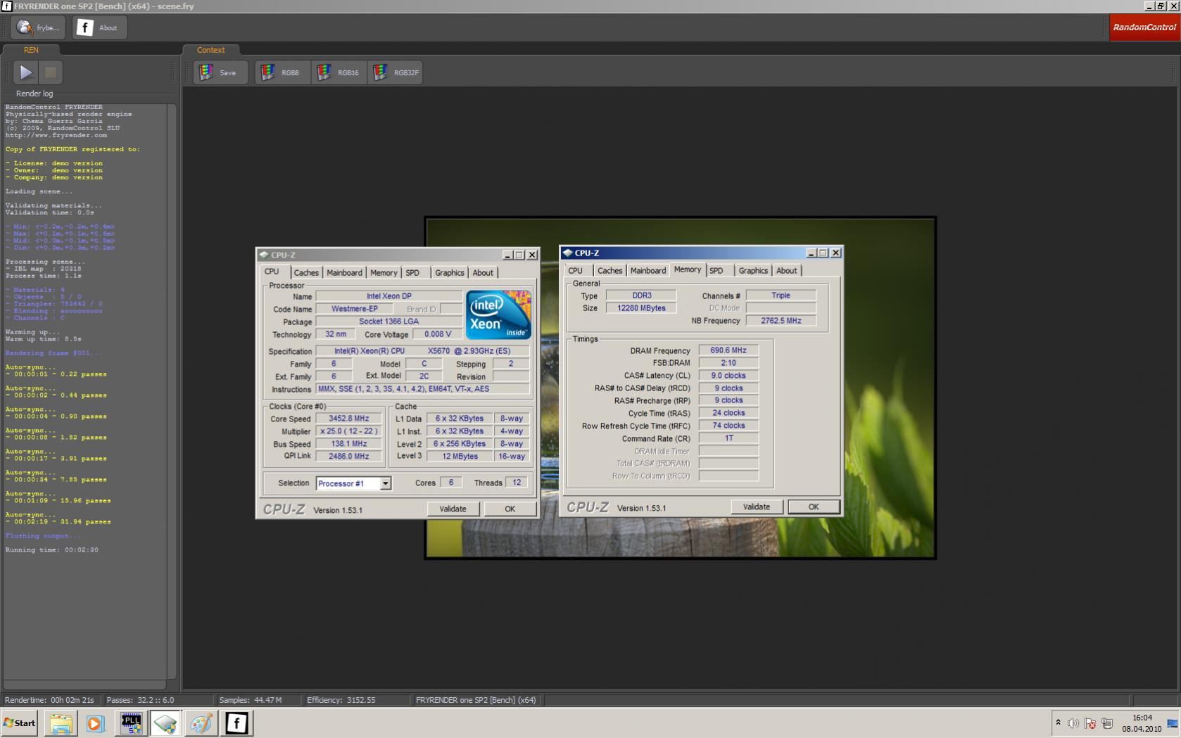Click the RandomControl logo
1181x738 pixels.
pyautogui.click(x=1144, y=27)
